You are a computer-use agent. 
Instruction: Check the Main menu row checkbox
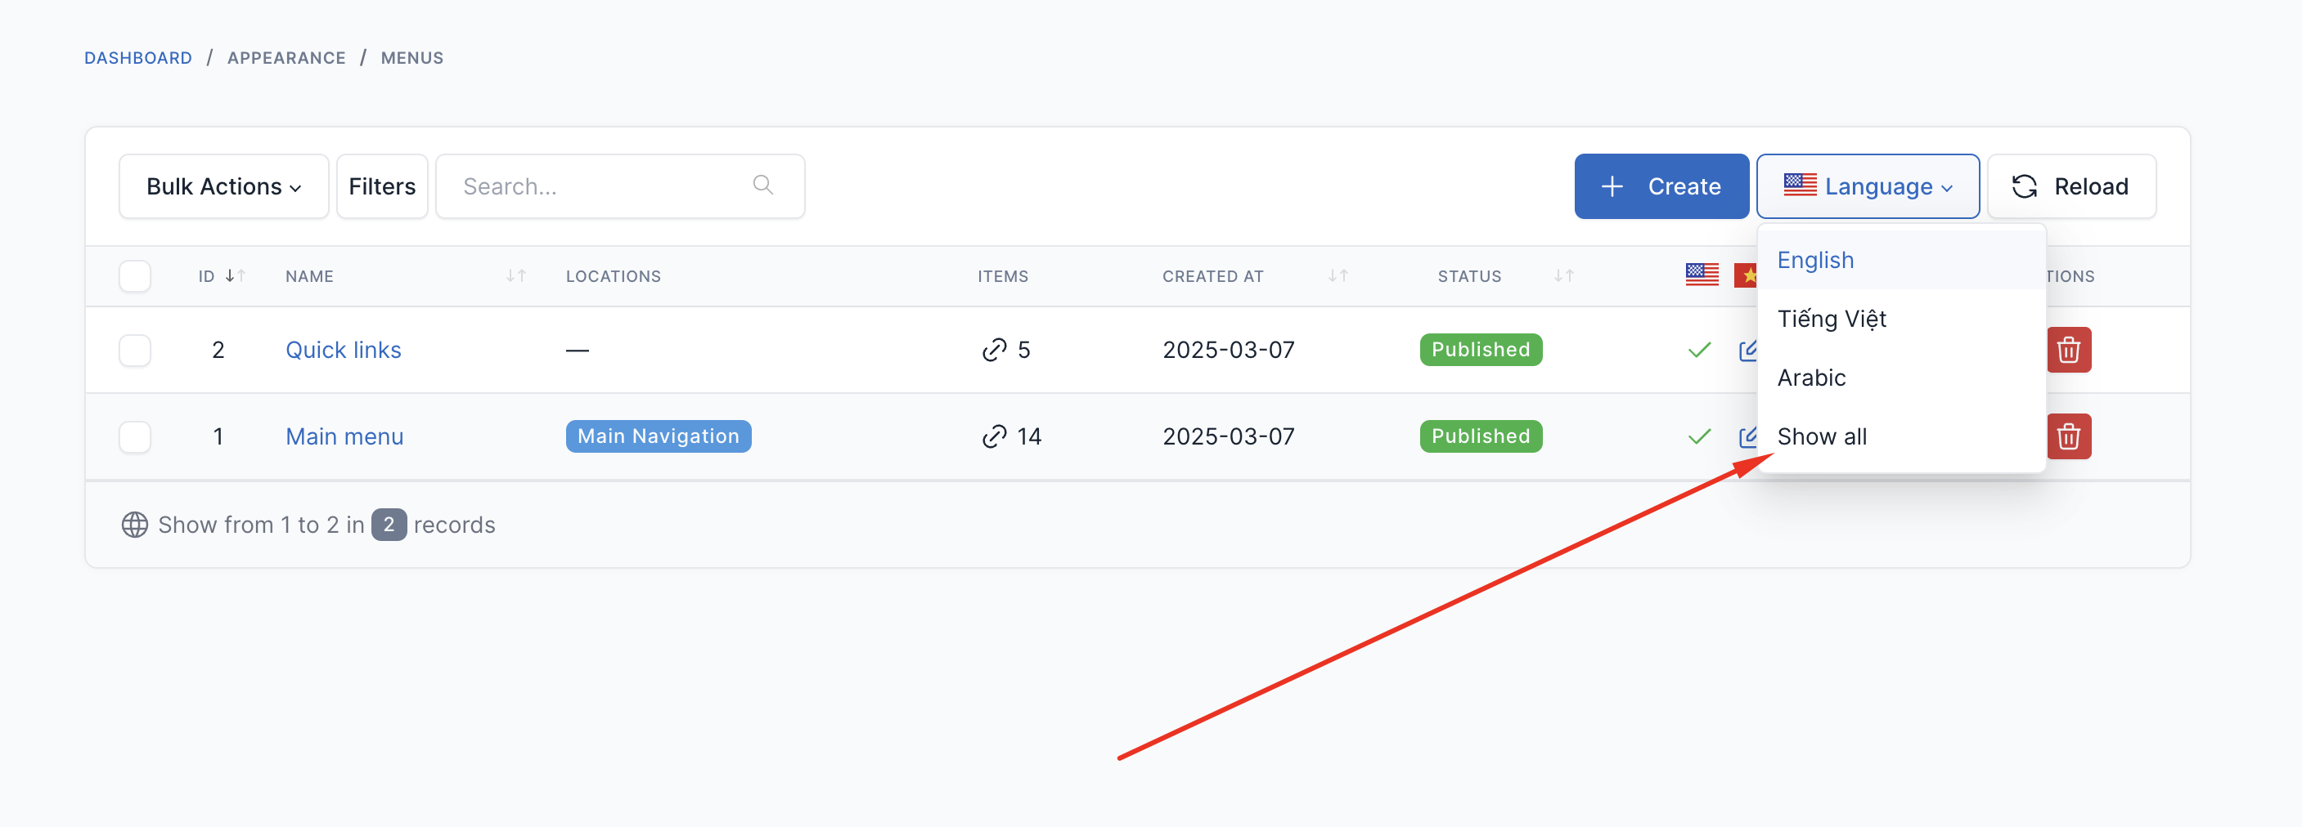(135, 436)
